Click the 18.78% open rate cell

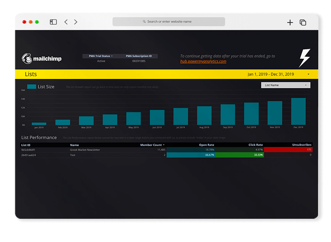191,150
